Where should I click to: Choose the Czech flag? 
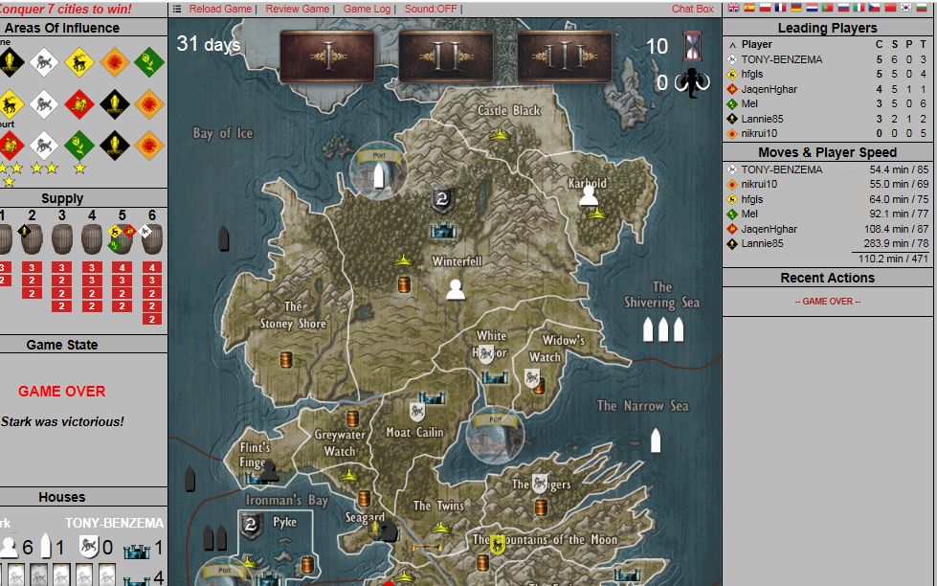click(874, 8)
